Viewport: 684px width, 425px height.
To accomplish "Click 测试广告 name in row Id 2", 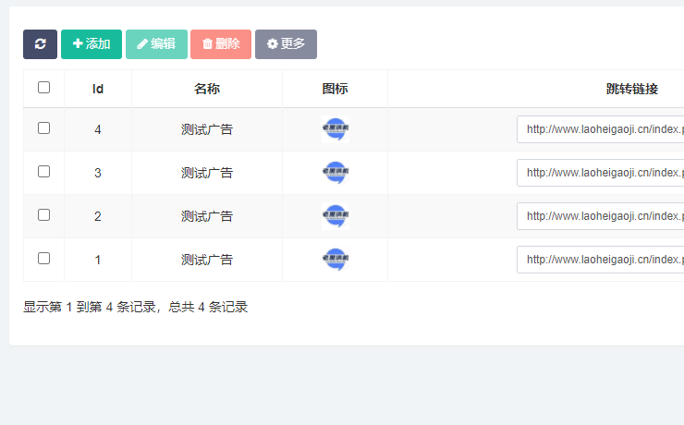I will tap(207, 216).
